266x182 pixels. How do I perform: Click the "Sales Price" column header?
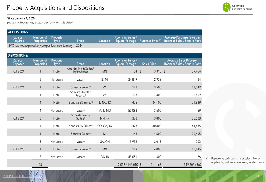click(x=151, y=64)
